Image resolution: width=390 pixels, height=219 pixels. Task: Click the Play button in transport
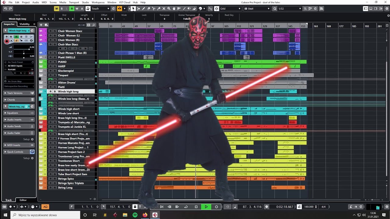click(206, 207)
